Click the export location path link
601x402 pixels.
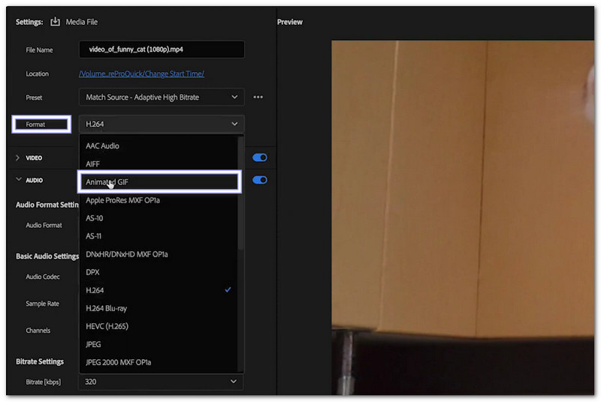pos(141,73)
